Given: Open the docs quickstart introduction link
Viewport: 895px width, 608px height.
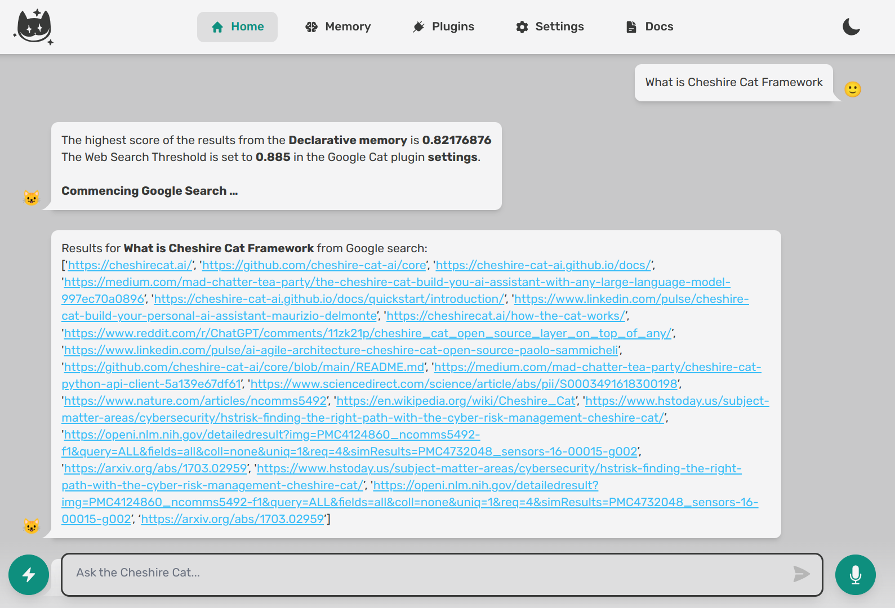Looking at the screenshot, I should 329,299.
